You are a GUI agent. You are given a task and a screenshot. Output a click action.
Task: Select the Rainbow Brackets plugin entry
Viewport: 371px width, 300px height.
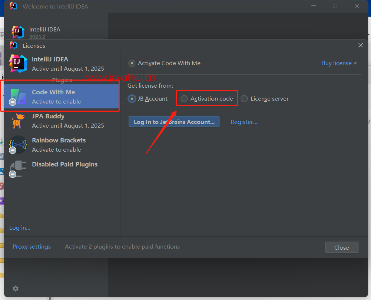pyautogui.click(x=62, y=145)
